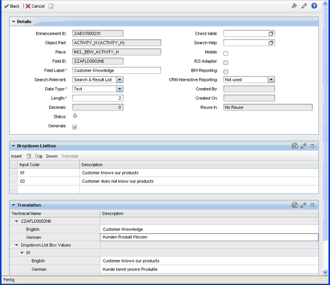Image resolution: width=330 pixels, height=285 pixels.
Task: Collapse the ZZAFLD0002N6 tree node
Action: pyautogui.click(x=16, y=221)
